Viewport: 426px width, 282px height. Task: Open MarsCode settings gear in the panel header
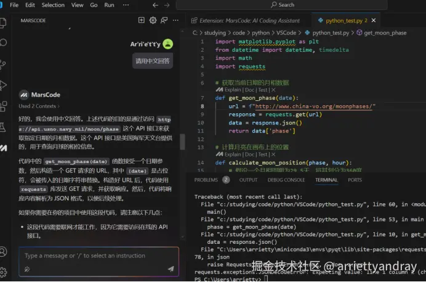pyautogui.click(x=153, y=20)
